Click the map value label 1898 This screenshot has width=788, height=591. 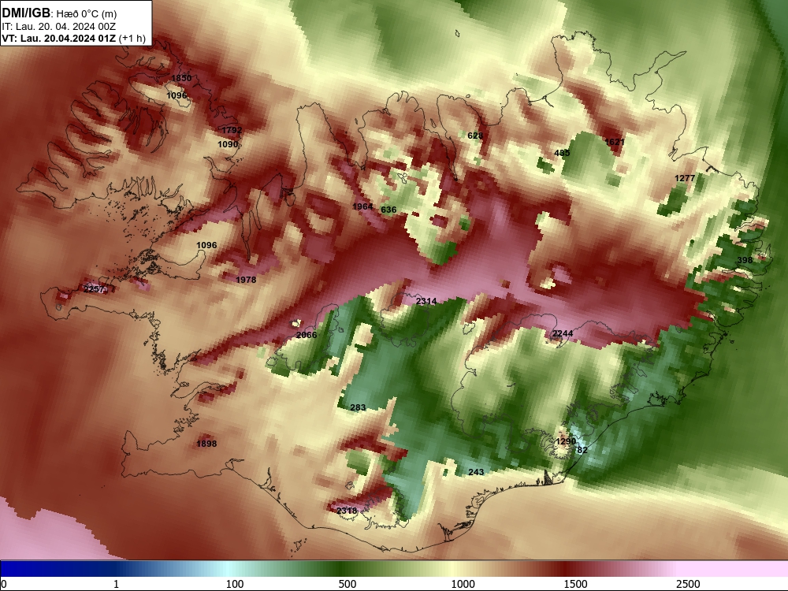206,444
